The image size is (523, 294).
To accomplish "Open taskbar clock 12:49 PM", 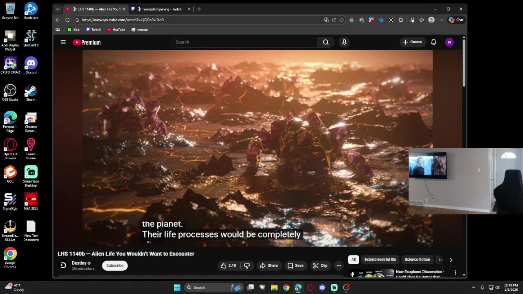I will pyautogui.click(x=511, y=287).
